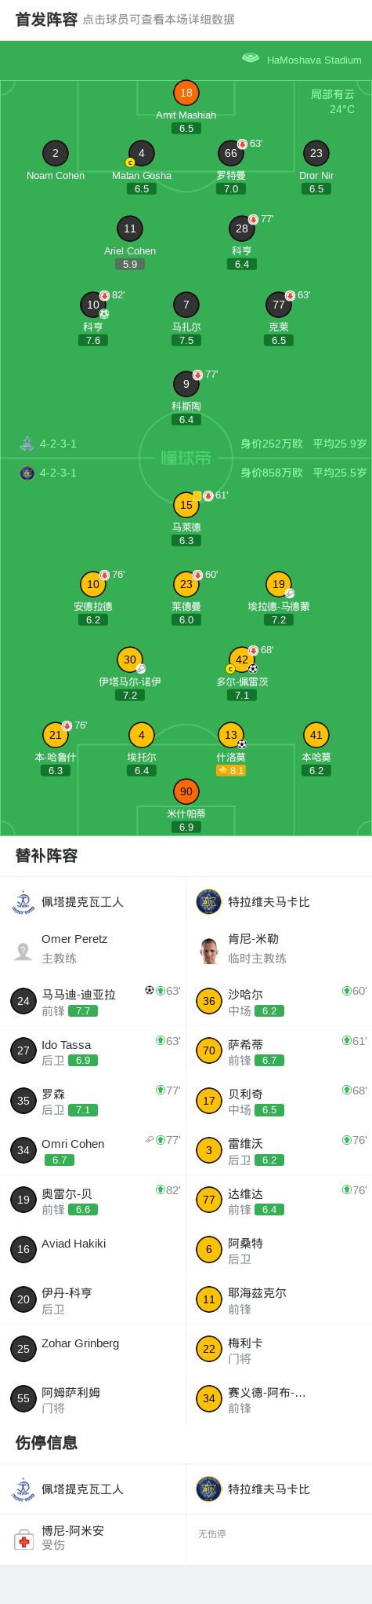The height and width of the screenshot is (1604, 372).
Task: Open injured player 博尼-阿米安 entry
Action: click(93, 1538)
